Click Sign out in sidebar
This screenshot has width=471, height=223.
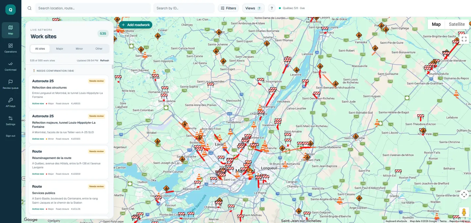10,136
